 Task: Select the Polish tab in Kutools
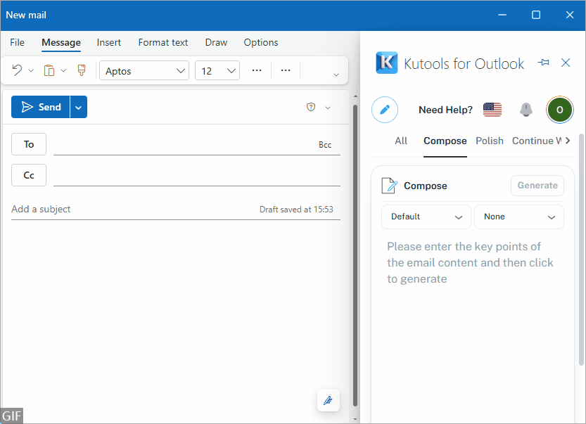click(490, 141)
